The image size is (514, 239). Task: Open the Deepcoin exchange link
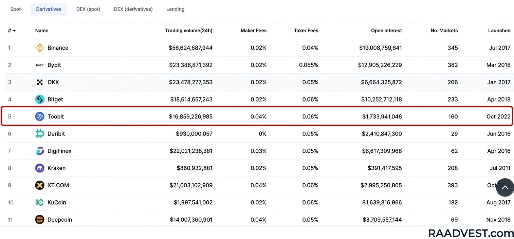tap(60, 220)
